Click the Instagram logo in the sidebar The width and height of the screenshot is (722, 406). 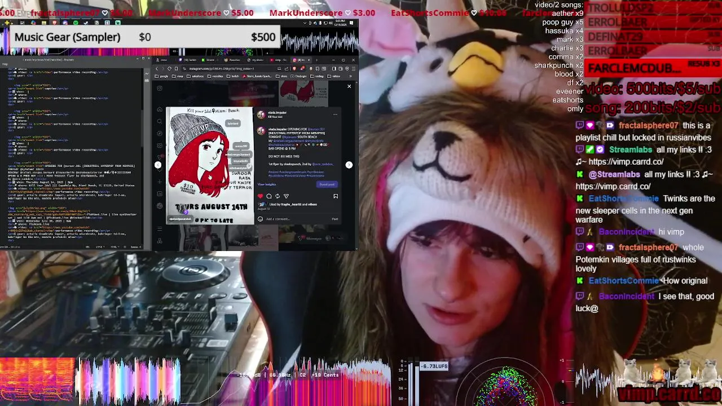click(160, 88)
